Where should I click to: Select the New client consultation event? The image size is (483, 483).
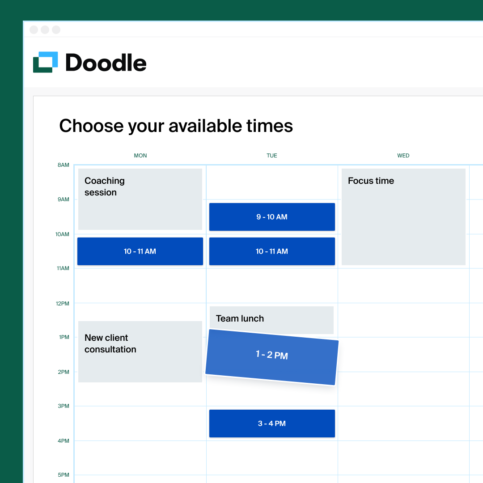point(140,352)
